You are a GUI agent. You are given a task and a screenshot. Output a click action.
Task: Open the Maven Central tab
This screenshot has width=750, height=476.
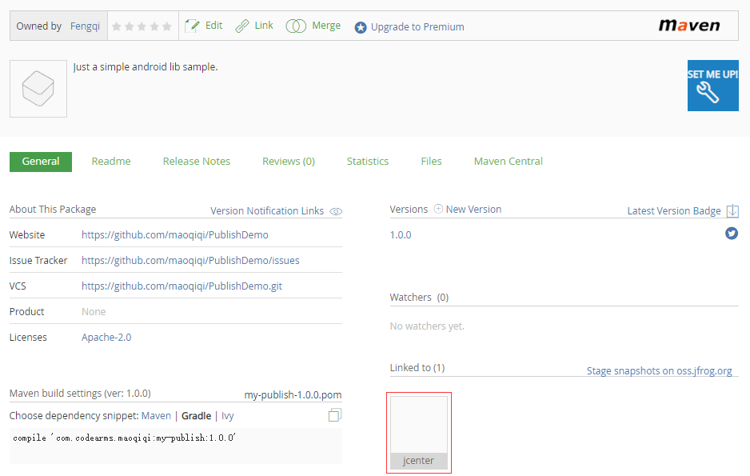508,162
